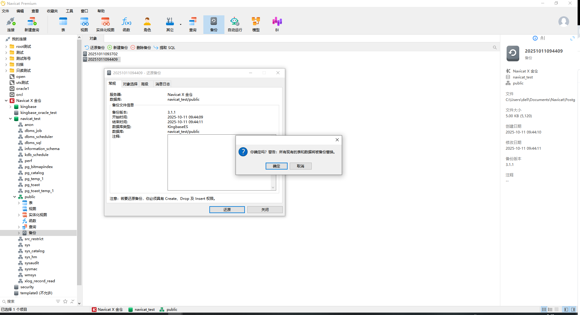Click the 其它 (Others) toolbar icon
Image resolution: width=580 pixels, height=315 pixels.
click(170, 24)
